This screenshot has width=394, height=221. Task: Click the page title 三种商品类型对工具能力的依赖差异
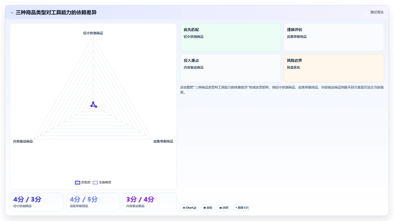tap(56, 13)
